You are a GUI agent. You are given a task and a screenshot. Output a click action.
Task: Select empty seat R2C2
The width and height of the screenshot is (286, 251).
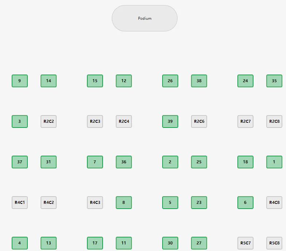tap(49, 121)
